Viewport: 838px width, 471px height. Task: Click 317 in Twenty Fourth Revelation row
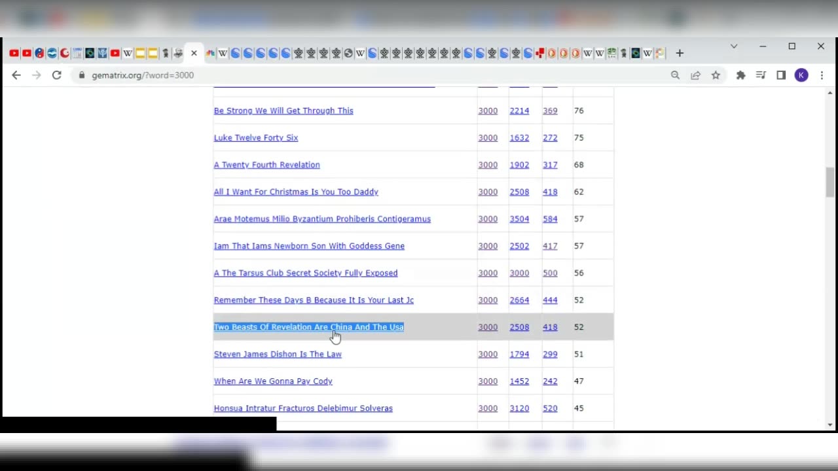(x=550, y=165)
